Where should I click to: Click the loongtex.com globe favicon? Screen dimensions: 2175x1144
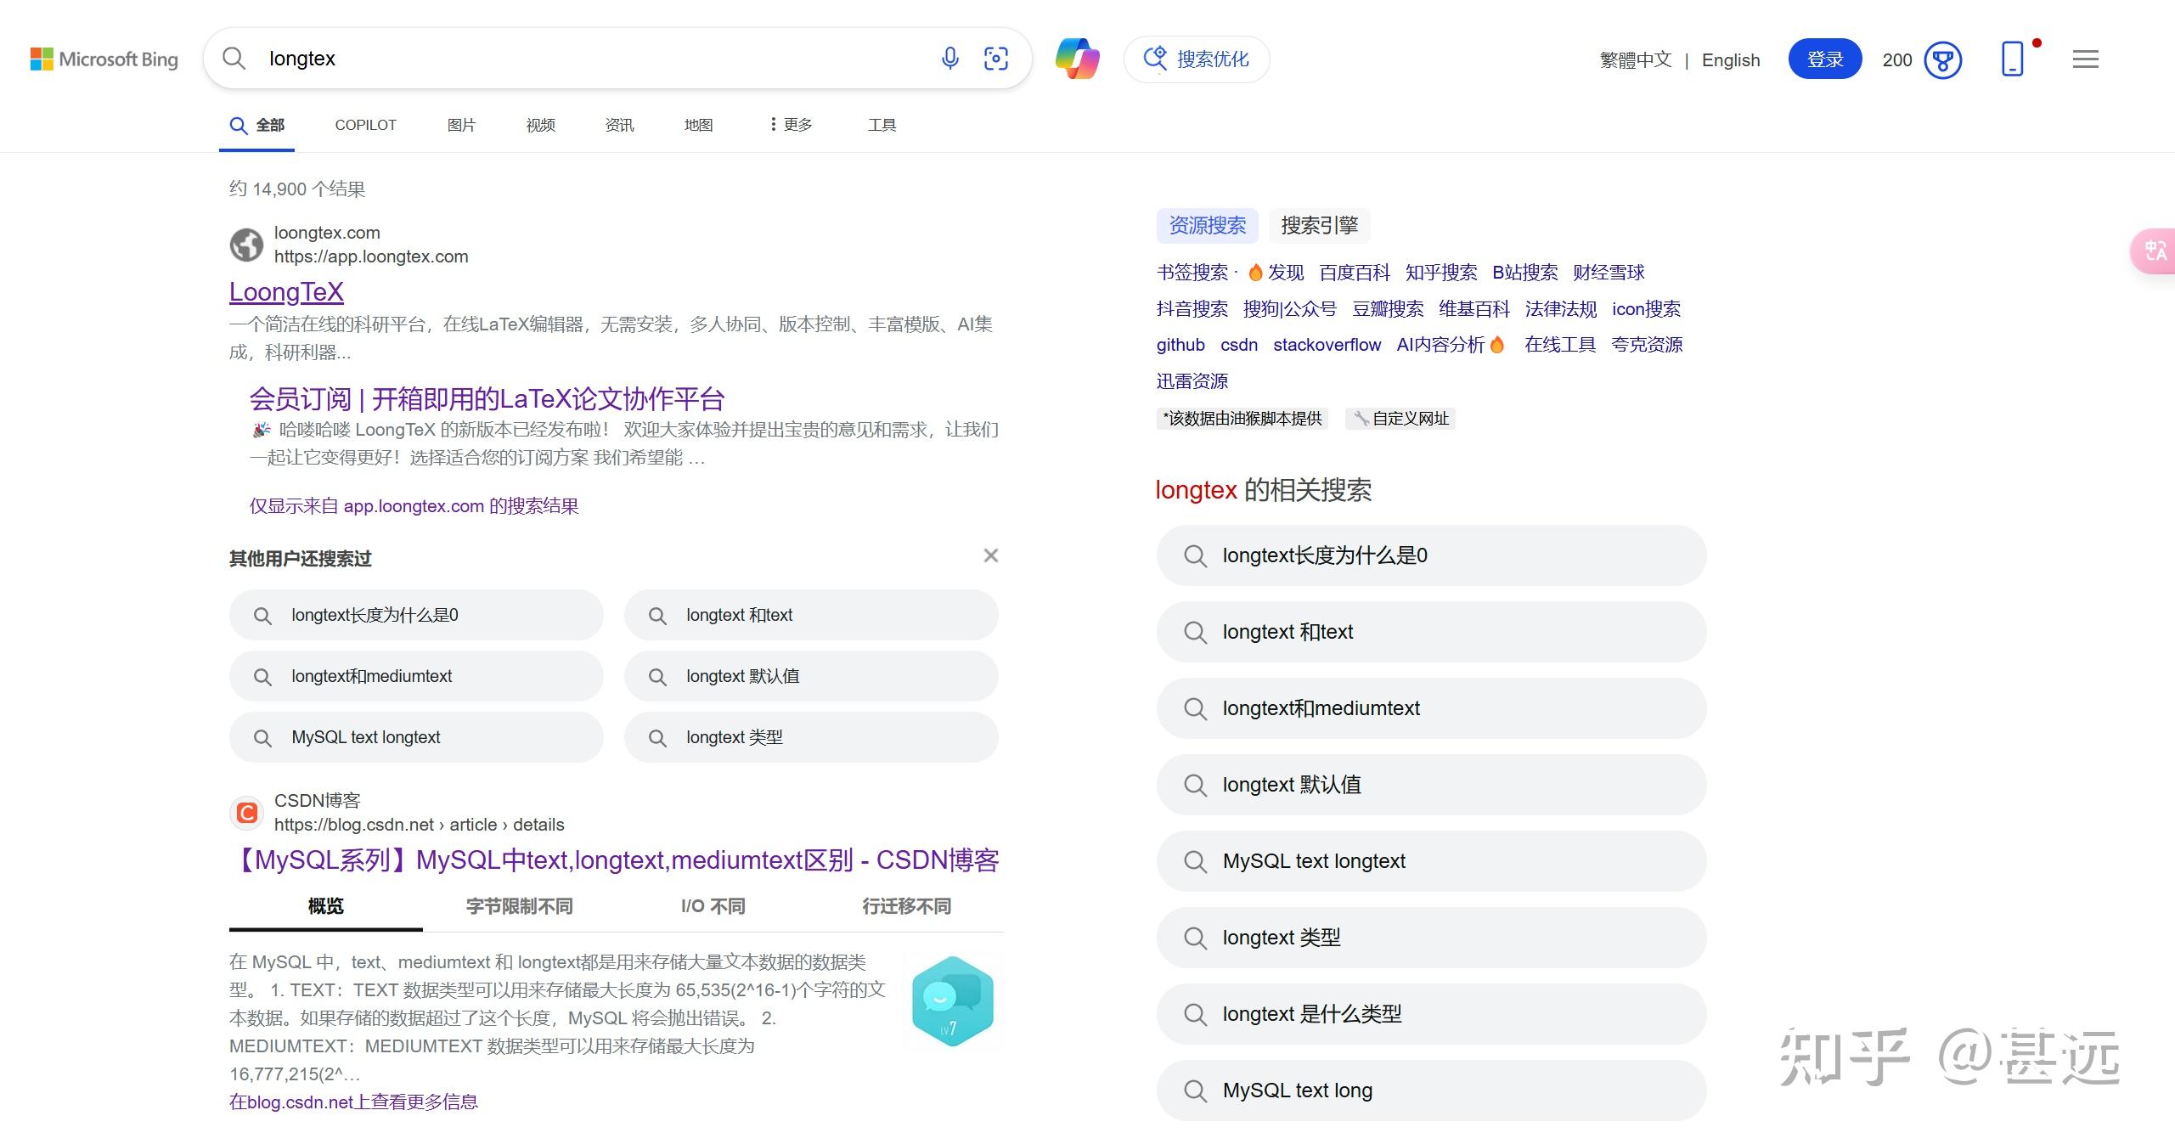pos(246,245)
